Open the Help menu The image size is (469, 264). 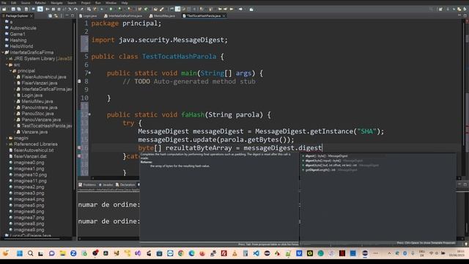(125, 3)
